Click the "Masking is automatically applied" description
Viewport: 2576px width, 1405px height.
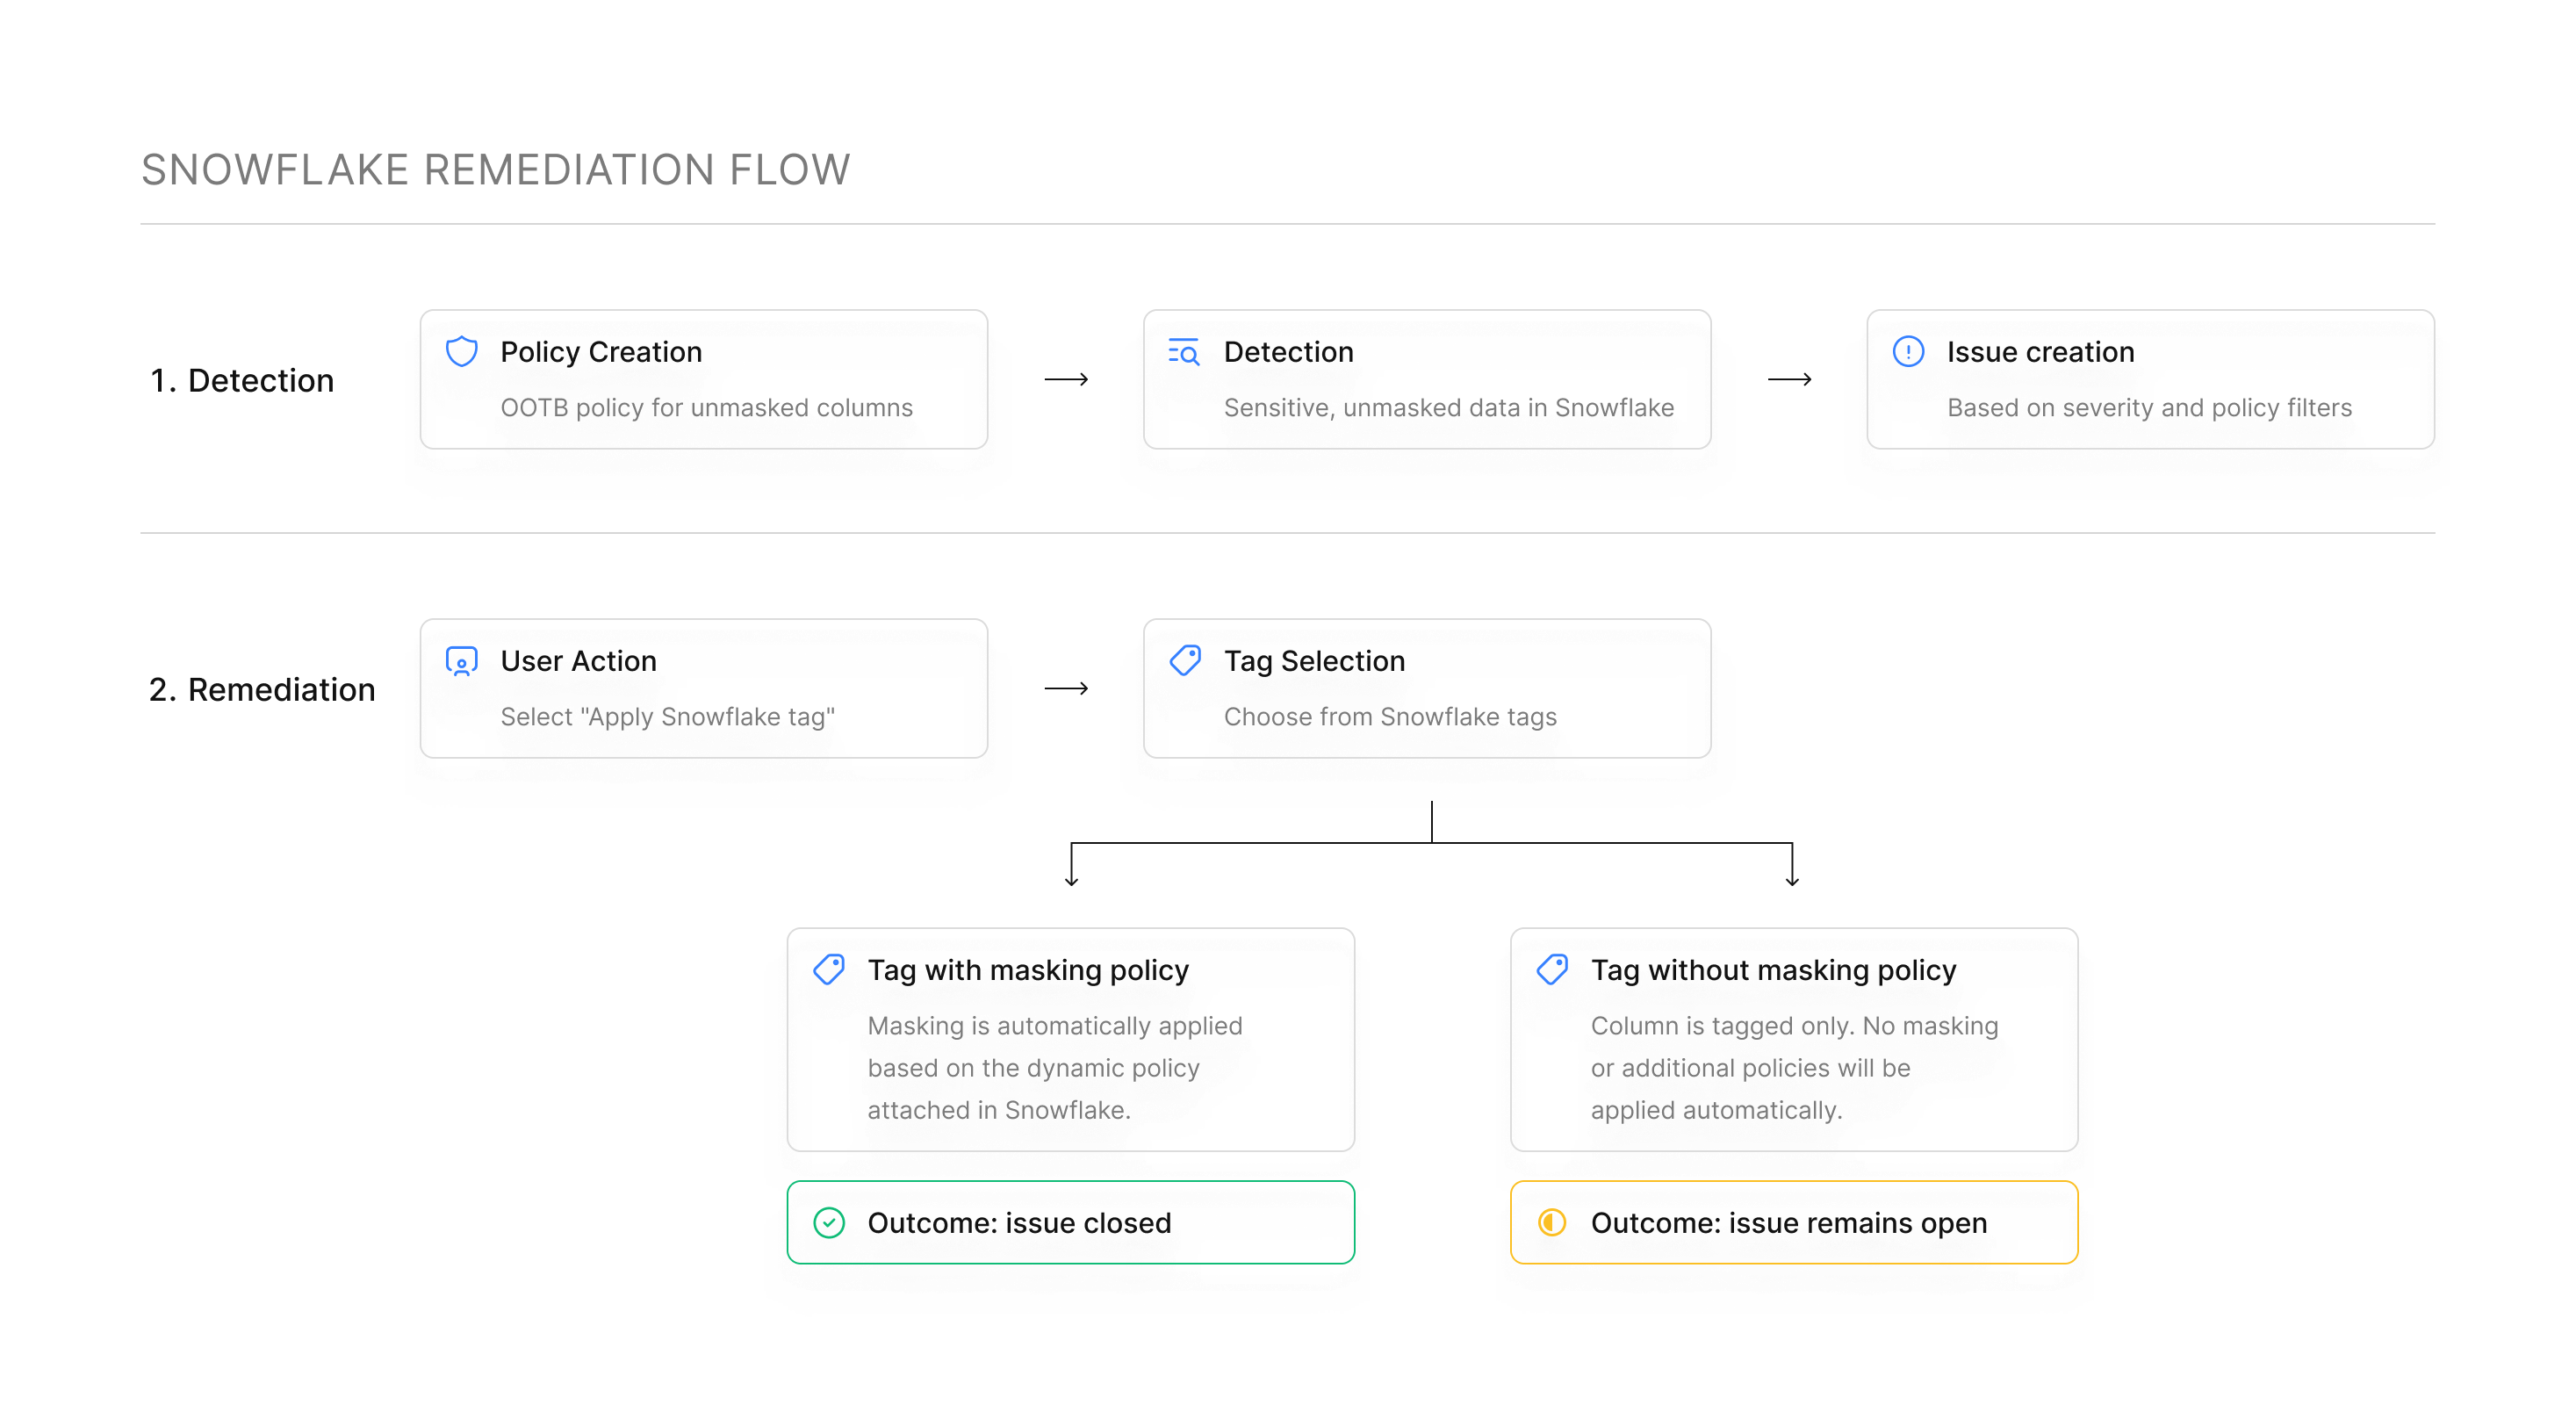[1055, 1068]
